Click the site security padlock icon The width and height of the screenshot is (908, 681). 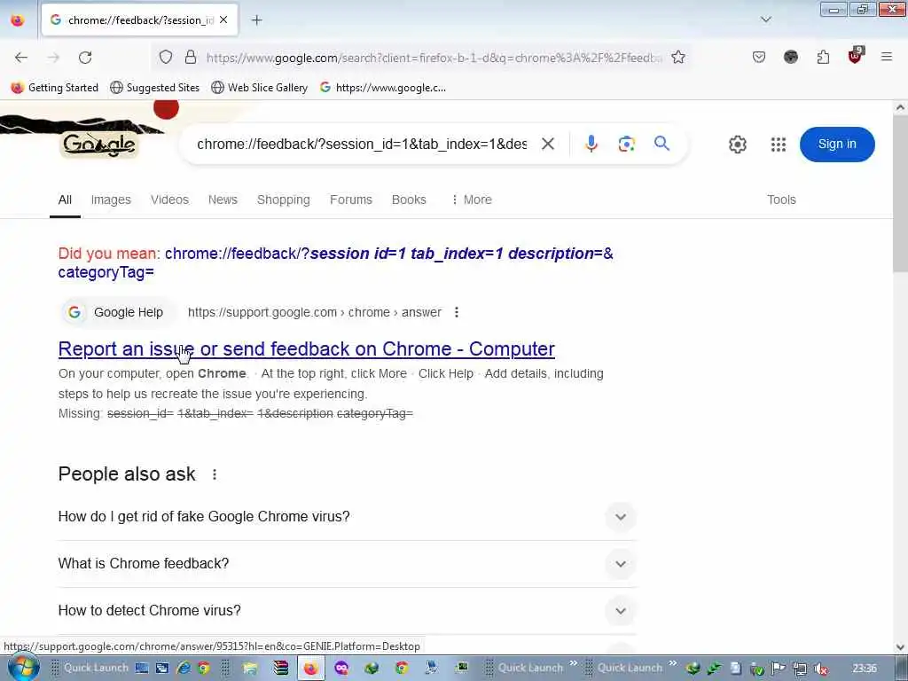(x=191, y=58)
